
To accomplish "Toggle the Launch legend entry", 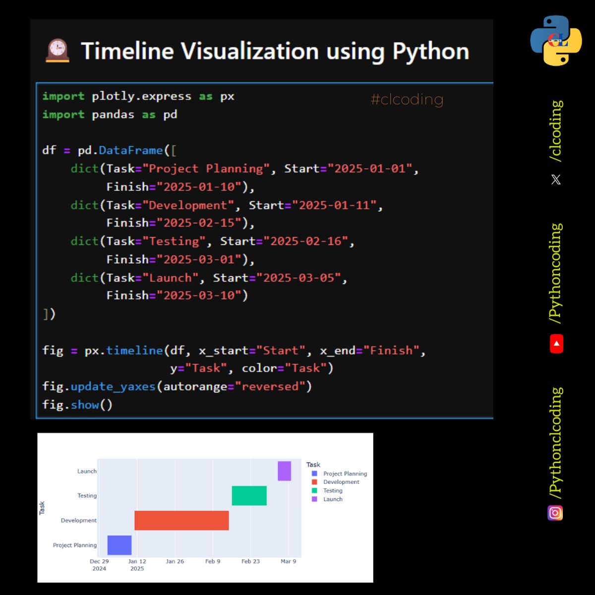I will 332,499.
